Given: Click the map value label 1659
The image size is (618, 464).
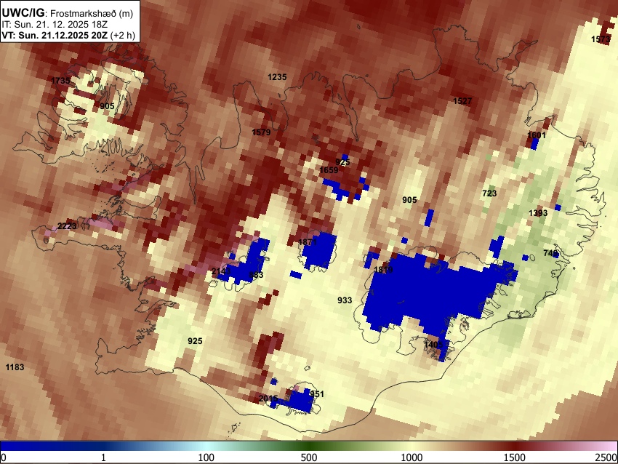Looking at the screenshot, I should [x=329, y=170].
